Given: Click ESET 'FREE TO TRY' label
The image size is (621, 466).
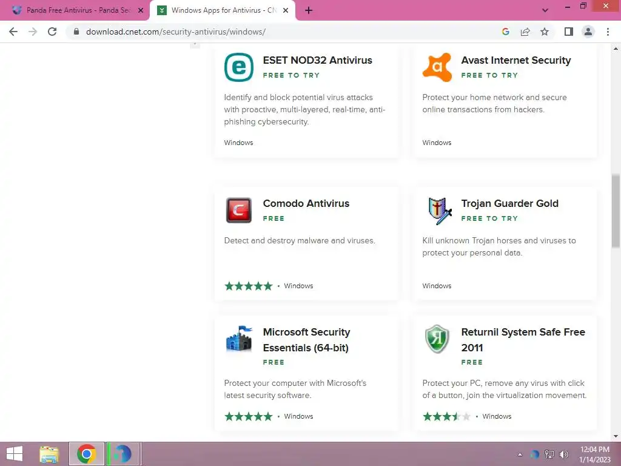Looking at the screenshot, I should coord(291,75).
